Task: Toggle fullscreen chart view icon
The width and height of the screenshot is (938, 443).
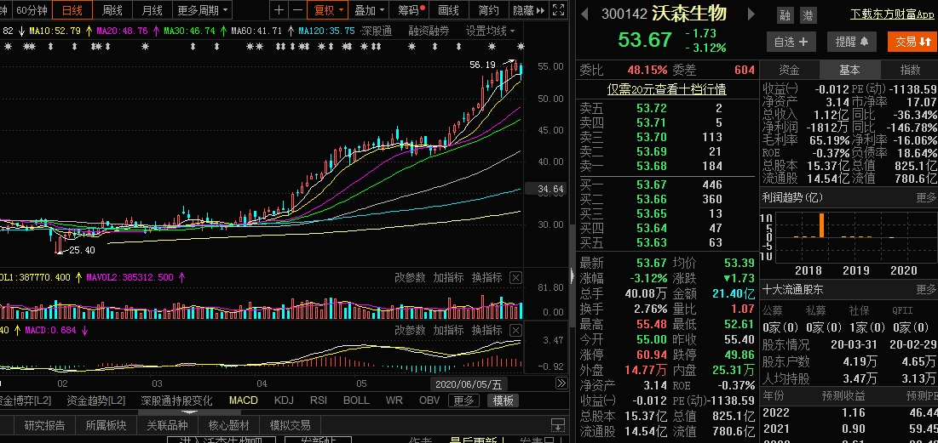Action: click(x=558, y=10)
